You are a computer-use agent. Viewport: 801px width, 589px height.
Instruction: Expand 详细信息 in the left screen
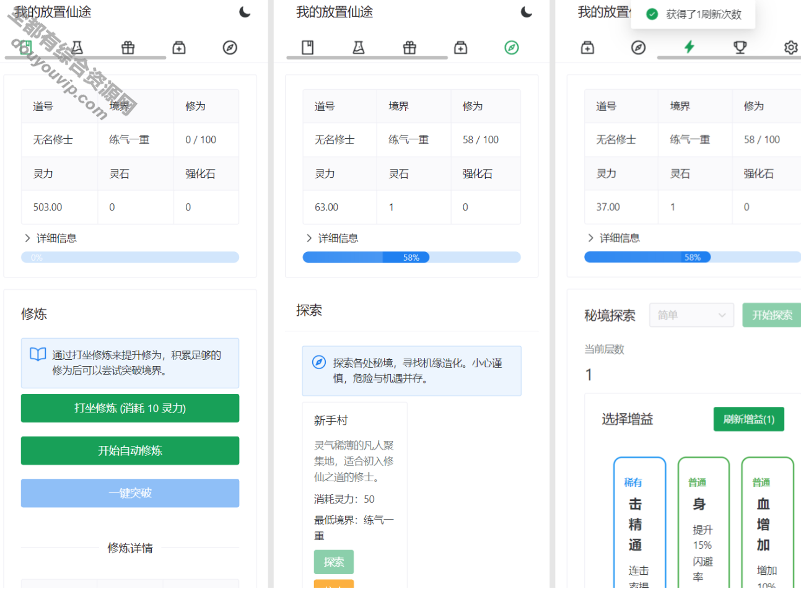click(x=50, y=238)
